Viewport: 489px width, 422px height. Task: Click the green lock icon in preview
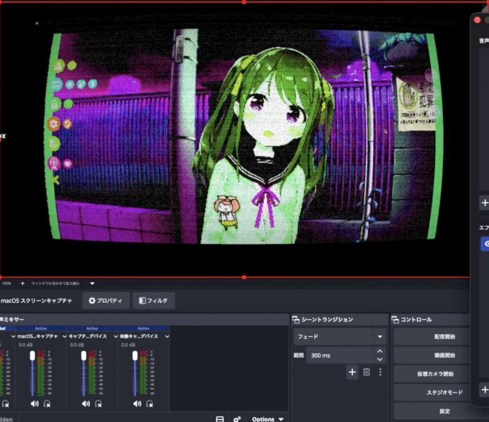[54, 104]
